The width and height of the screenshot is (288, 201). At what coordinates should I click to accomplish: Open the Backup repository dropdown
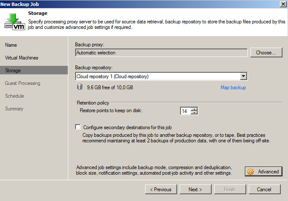pos(243,76)
